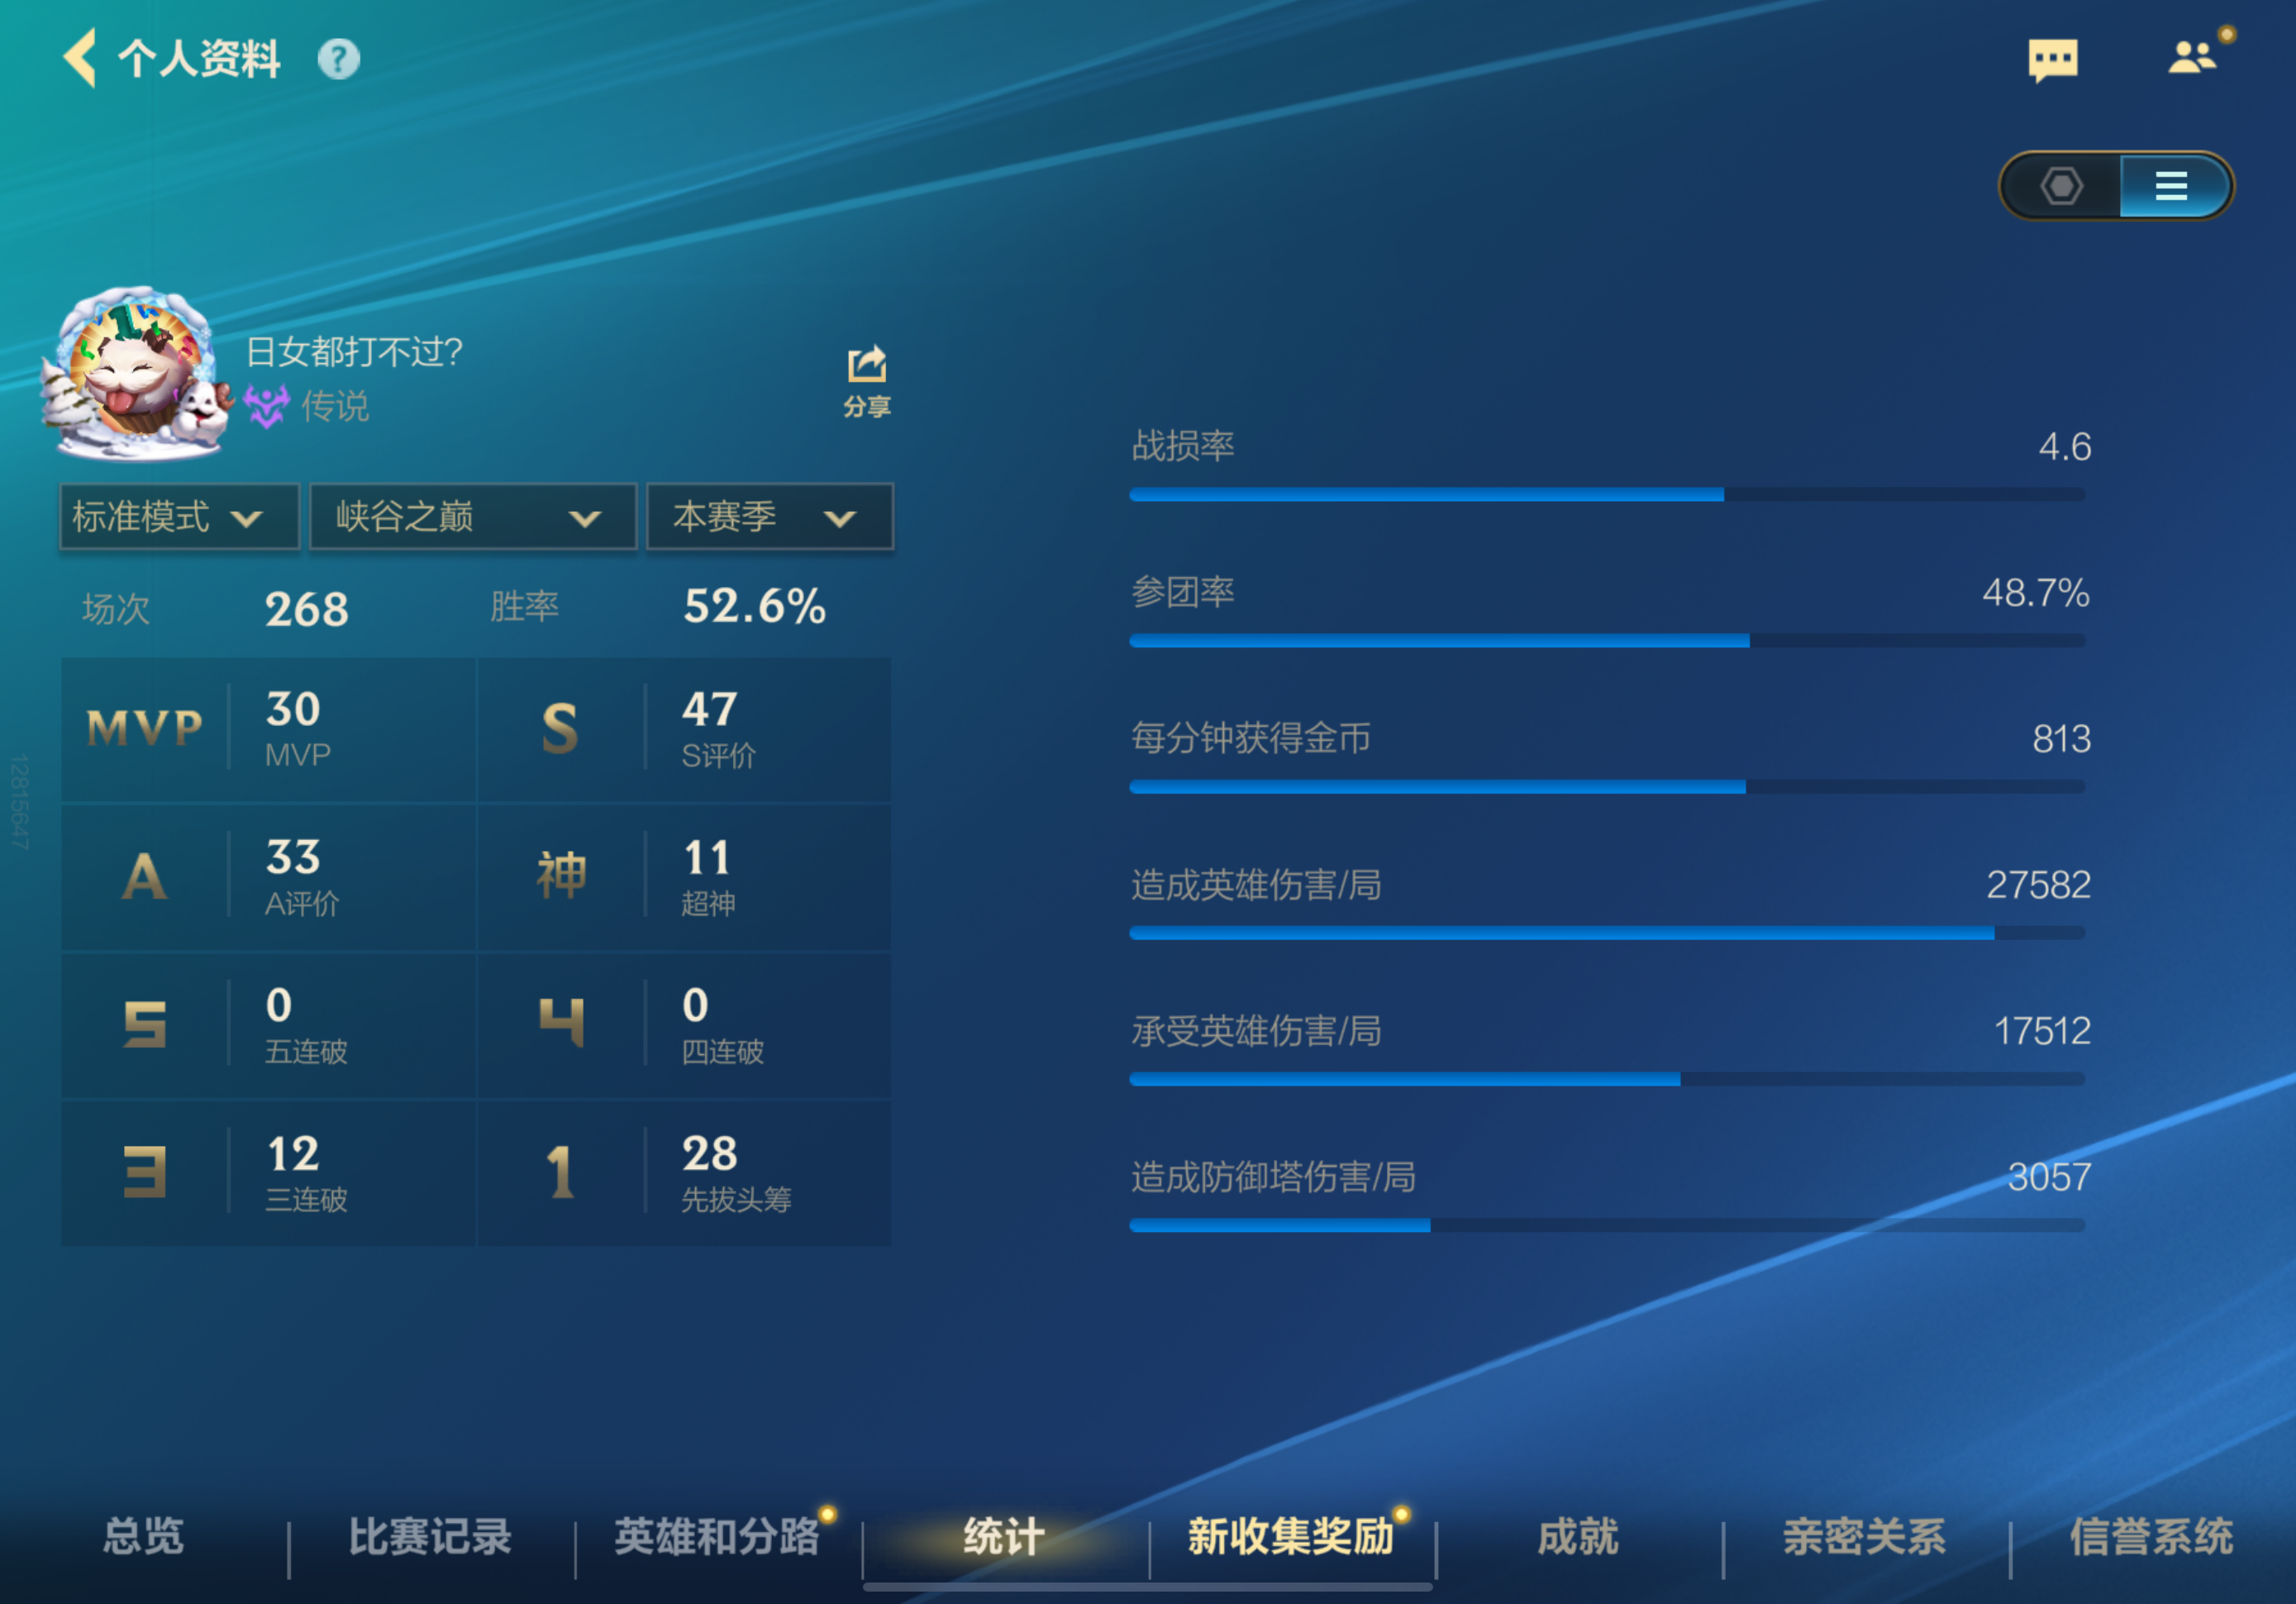Expand the 标准模式 mode dropdown
The image size is (2296, 1604).
click(180, 518)
